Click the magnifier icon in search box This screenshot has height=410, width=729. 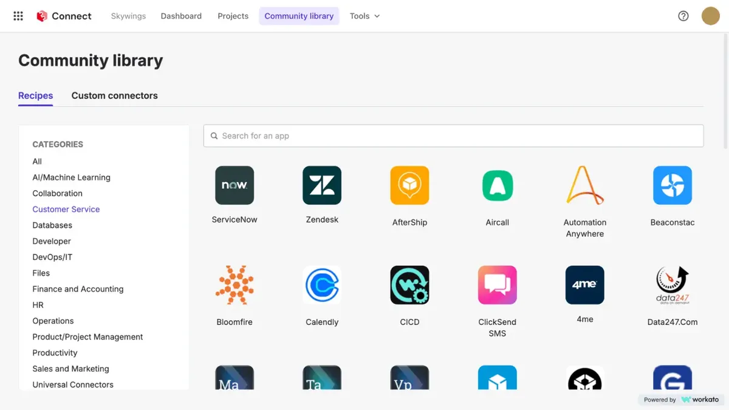tap(214, 136)
